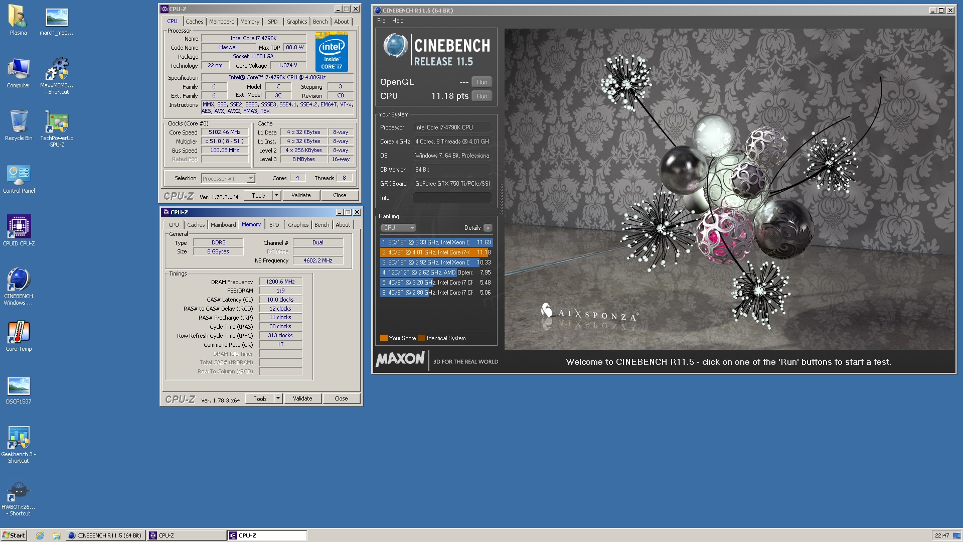Viewport: 963px width, 542px height.
Task: Run the OpenGL benchmark test
Action: tap(482, 82)
